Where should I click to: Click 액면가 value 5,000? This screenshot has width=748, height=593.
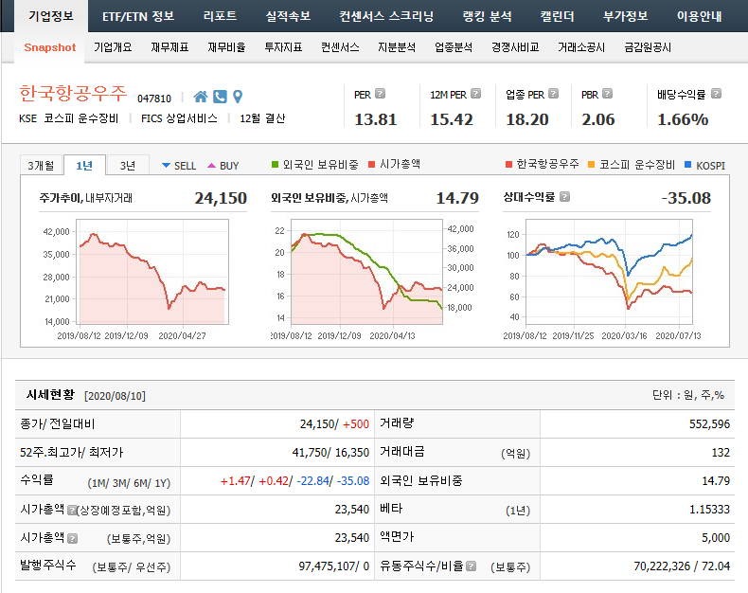[x=716, y=538]
